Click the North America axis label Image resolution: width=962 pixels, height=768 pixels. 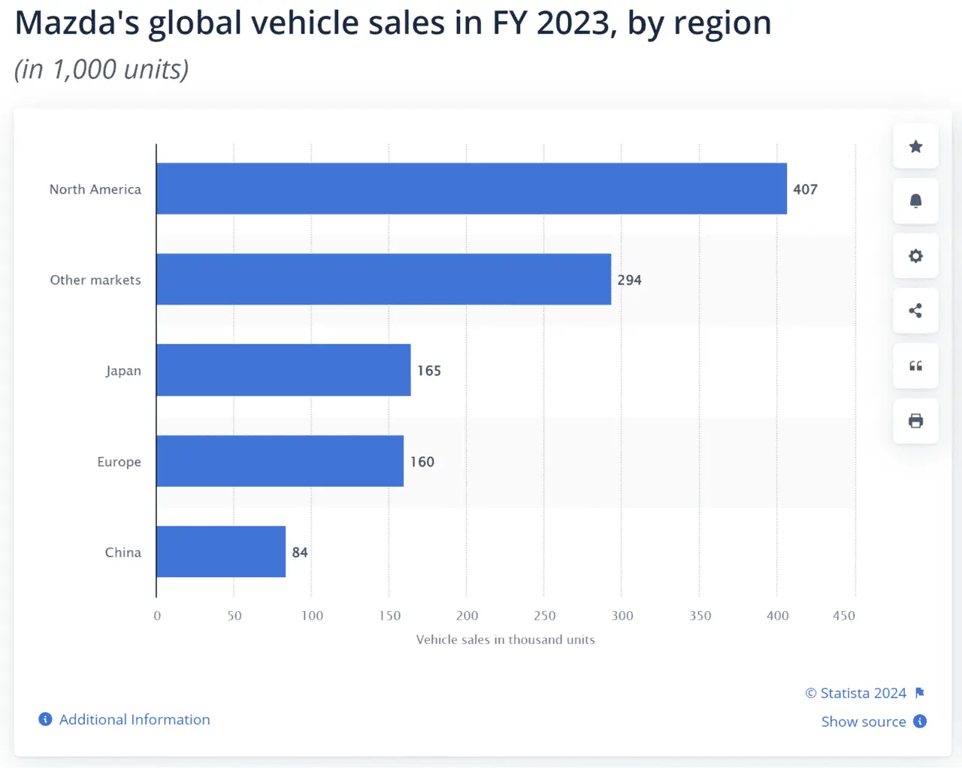pyautogui.click(x=95, y=189)
